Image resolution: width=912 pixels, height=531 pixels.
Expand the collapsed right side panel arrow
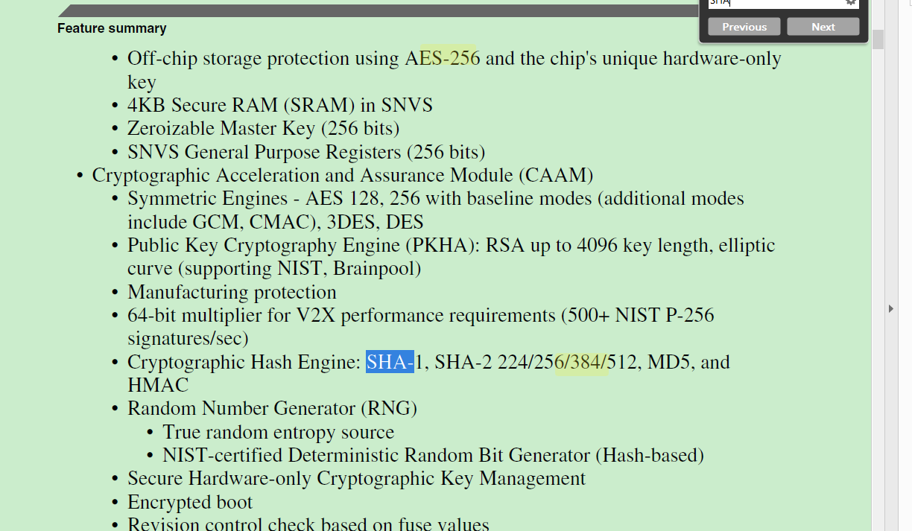click(891, 308)
